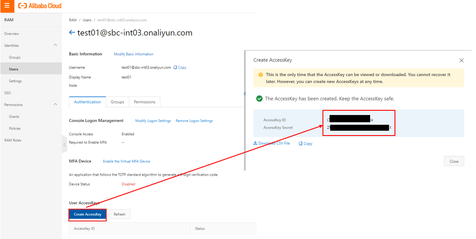Click the Users breadcrumb link

click(87, 20)
